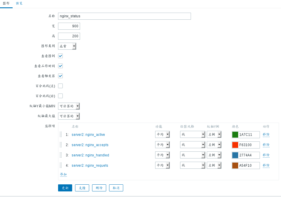281x197 pixels.
Task: Switch to the 预览 tab
Action: [19, 4]
